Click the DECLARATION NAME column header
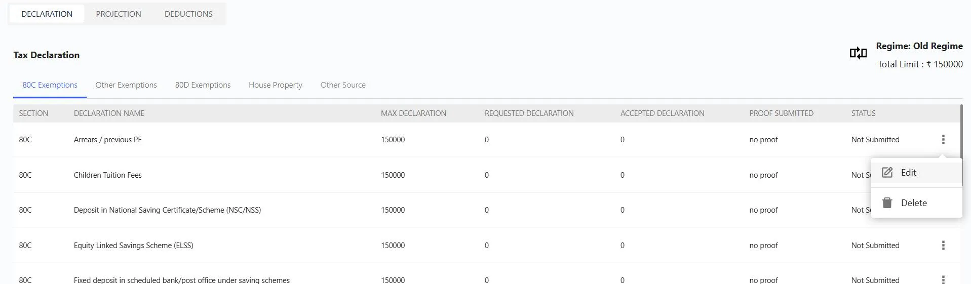This screenshot has width=971, height=284. click(109, 113)
